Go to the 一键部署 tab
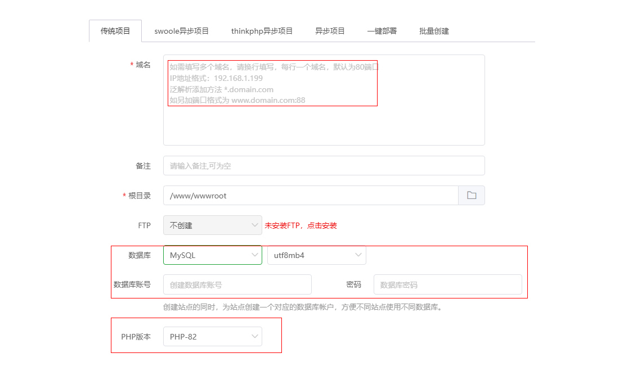This screenshot has width=619, height=371. click(382, 31)
